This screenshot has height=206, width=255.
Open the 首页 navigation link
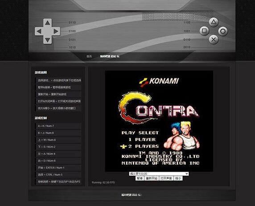pos(89,57)
